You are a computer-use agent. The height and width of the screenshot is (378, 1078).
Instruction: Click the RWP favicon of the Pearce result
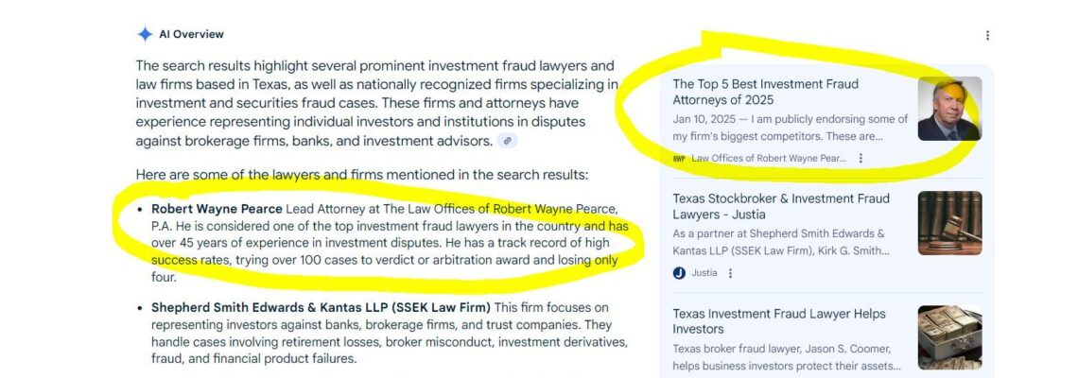point(679,158)
